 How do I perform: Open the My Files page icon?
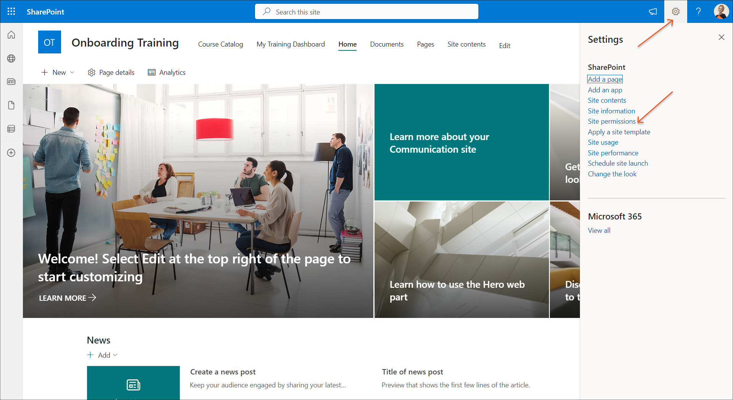click(x=11, y=105)
